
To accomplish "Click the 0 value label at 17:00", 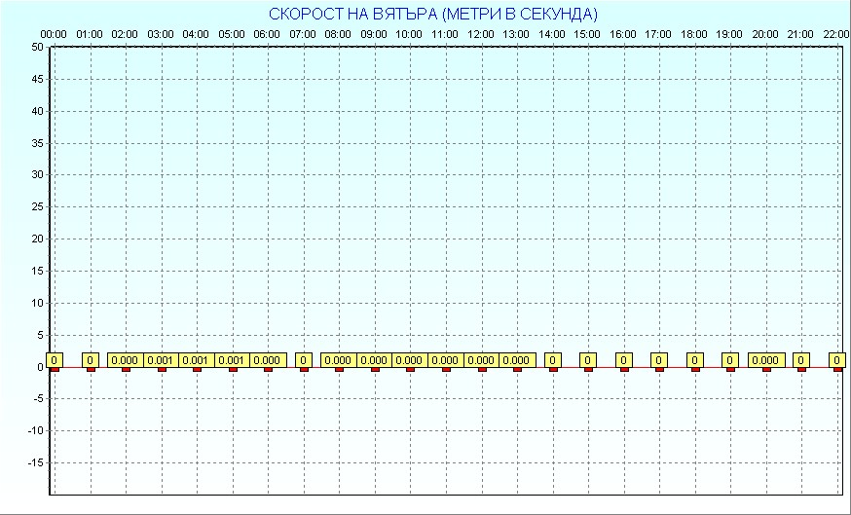I will [659, 360].
